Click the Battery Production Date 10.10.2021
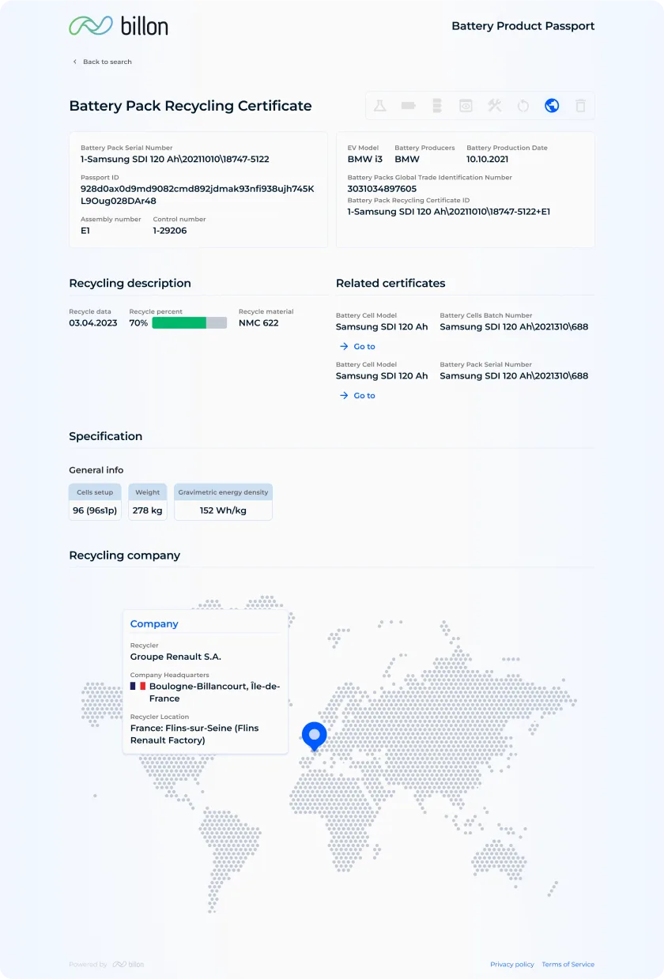 (x=488, y=159)
